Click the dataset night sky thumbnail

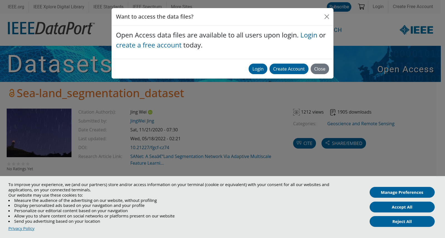39,133
